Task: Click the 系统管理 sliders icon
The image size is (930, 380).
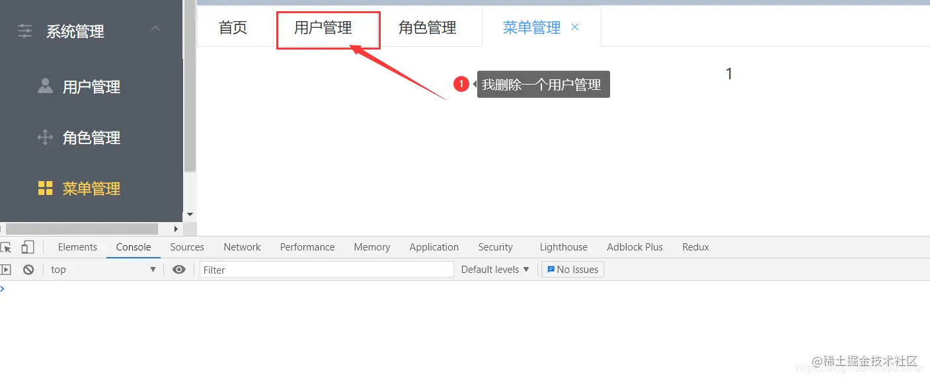Action: pos(25,30)
